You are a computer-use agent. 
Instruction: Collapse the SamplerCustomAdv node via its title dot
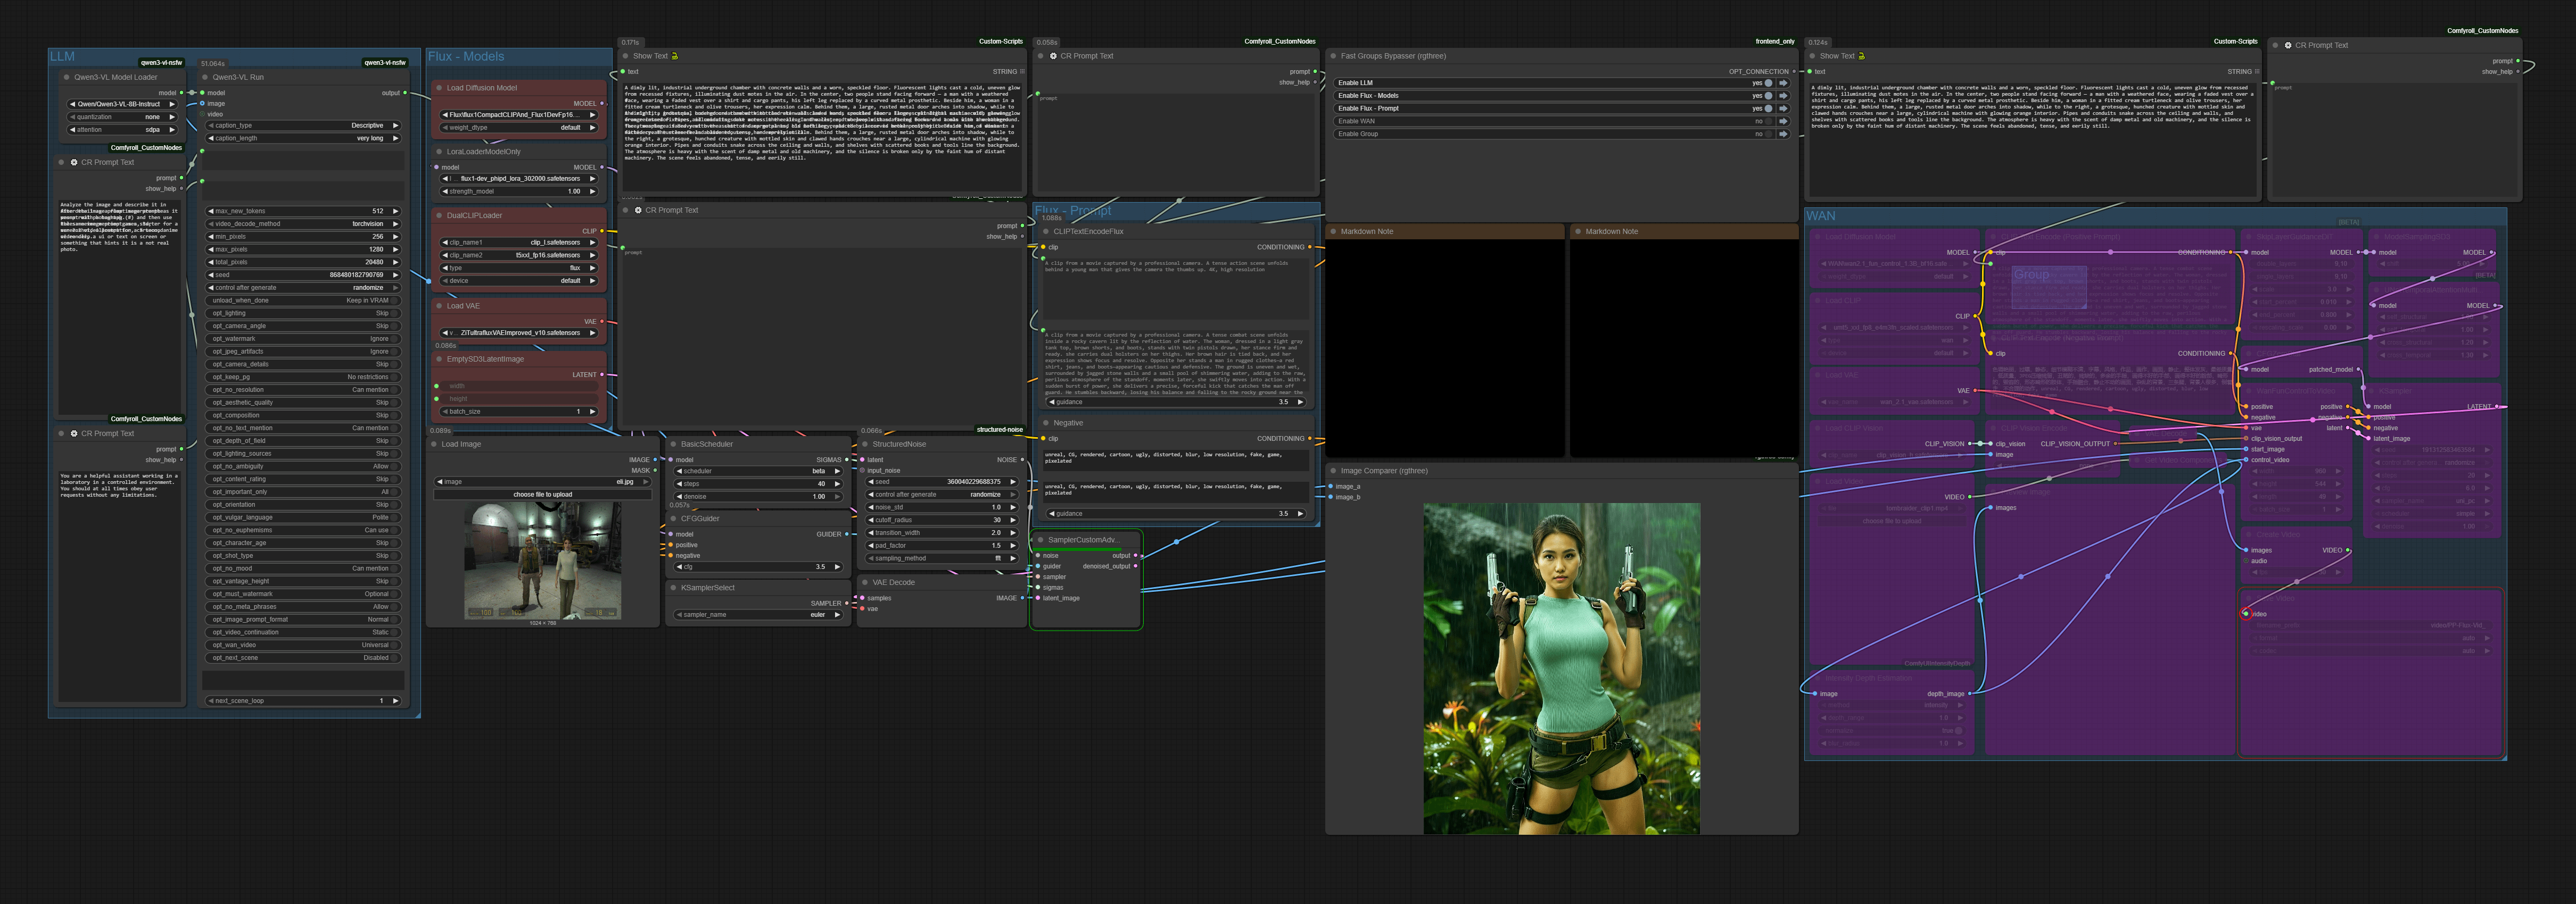tap(1041, 539)
